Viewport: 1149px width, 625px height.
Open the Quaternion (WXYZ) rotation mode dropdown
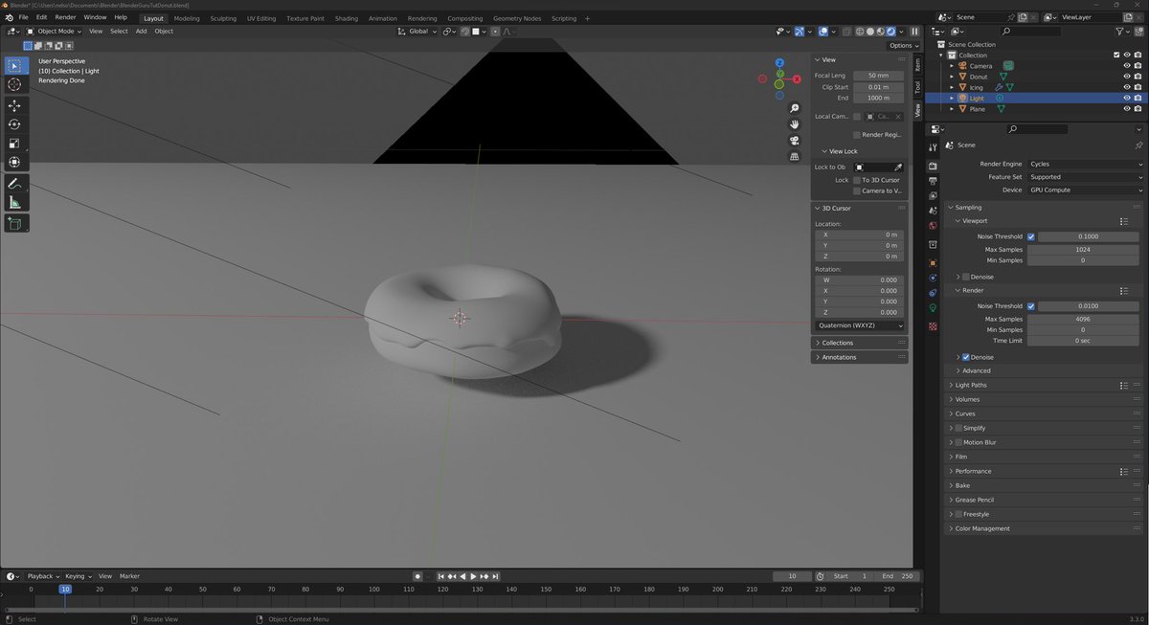click(860, 325)
